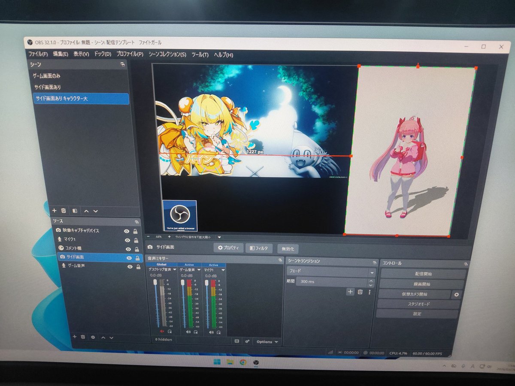Viewport: 515px width, 386px height.
Task: Add a new source with the plus icon in ソース panel
Action: tap(74, 337)
